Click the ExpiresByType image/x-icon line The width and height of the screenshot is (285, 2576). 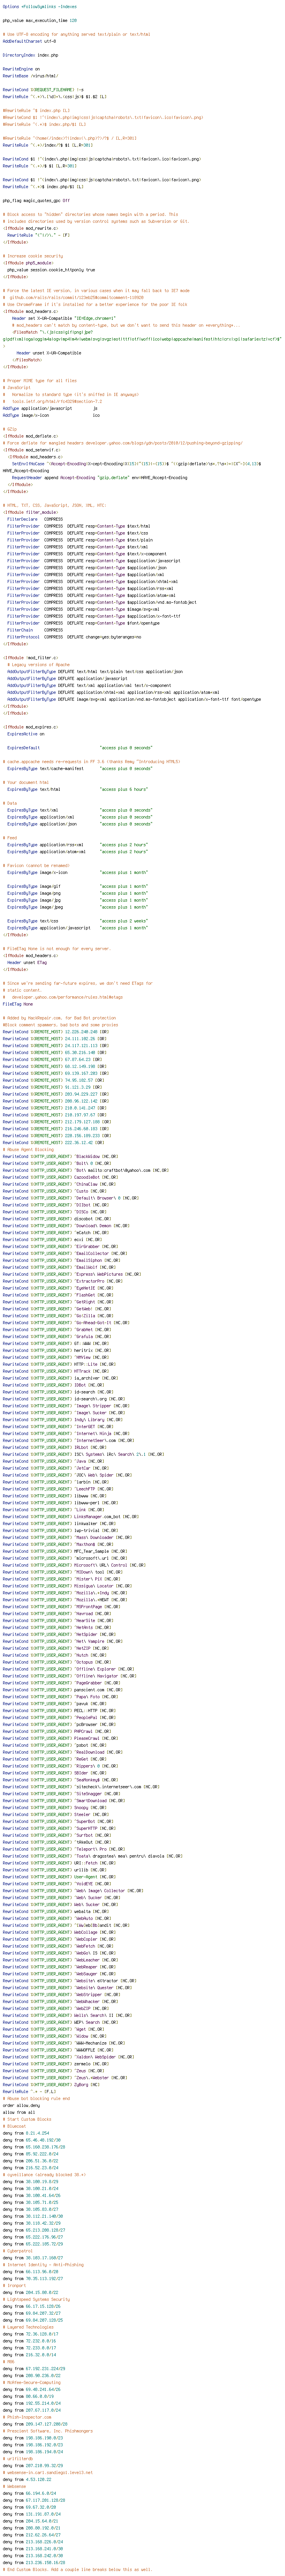[x=78, y=872]
